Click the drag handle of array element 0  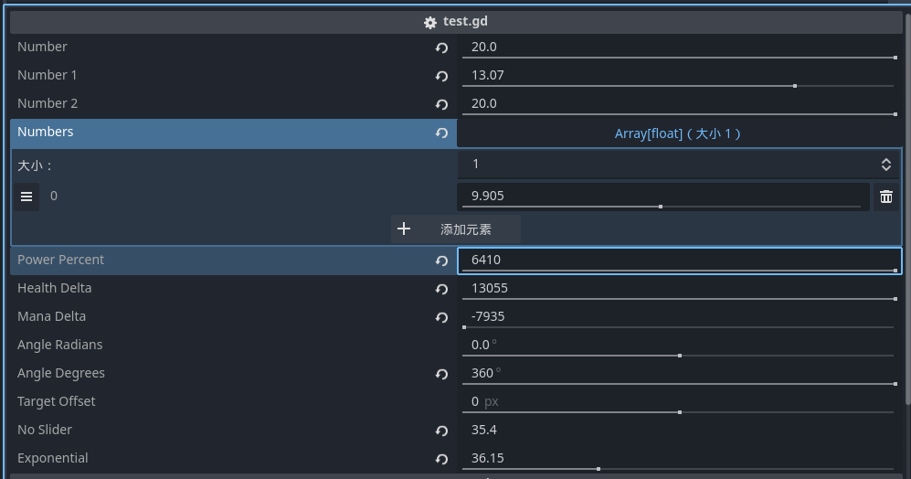(x=26, y=197)
